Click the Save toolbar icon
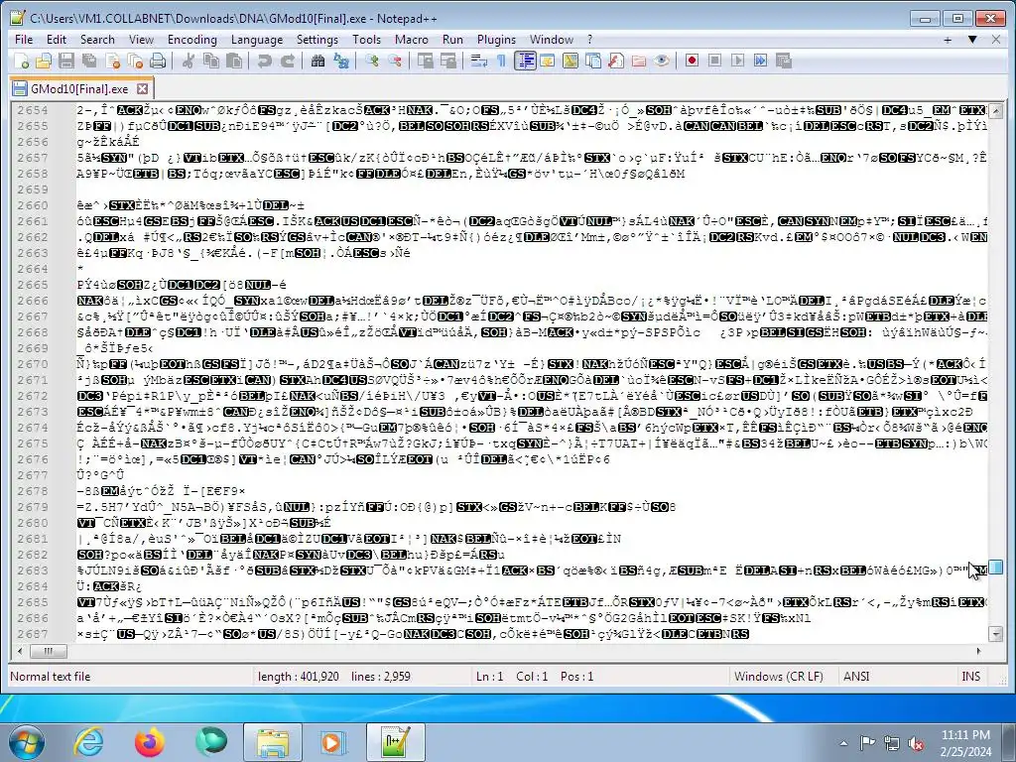This screenshot has height=762, width=1016. 66,61
